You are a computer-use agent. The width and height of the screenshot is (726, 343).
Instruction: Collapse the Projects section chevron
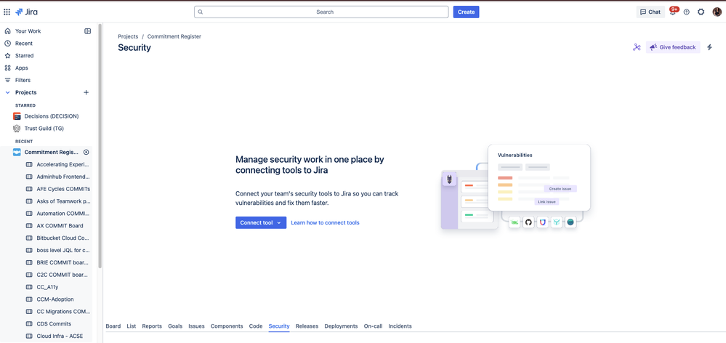pyautogui.click(x=7, y=92)
